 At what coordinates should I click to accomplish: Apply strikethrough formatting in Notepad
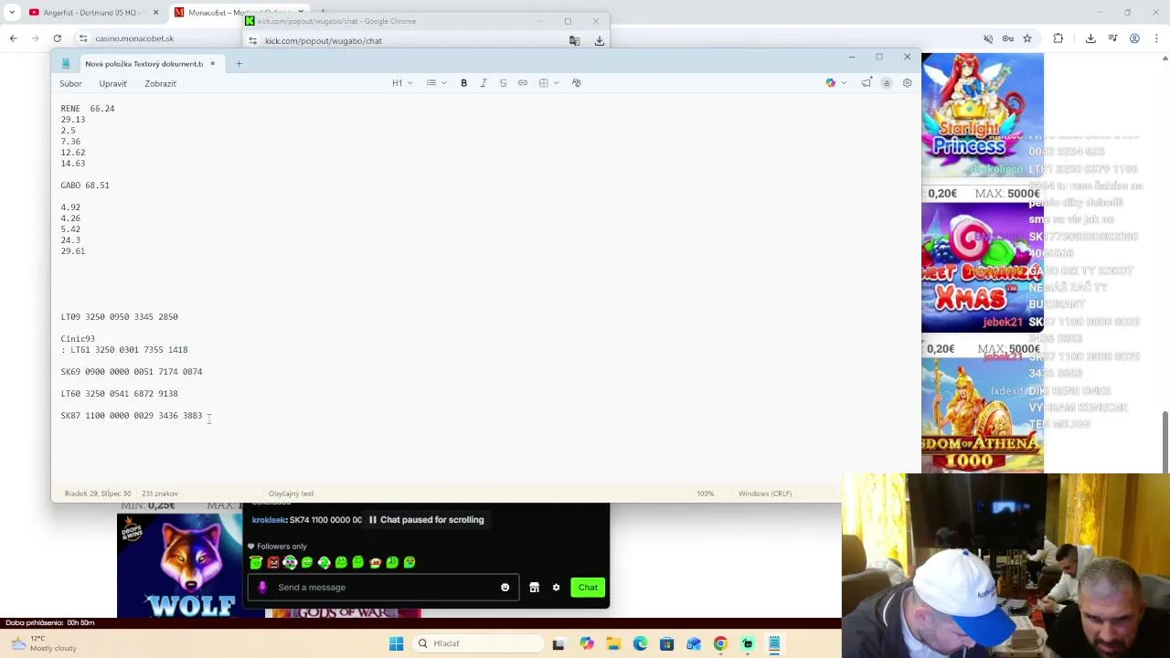(503, 83)
